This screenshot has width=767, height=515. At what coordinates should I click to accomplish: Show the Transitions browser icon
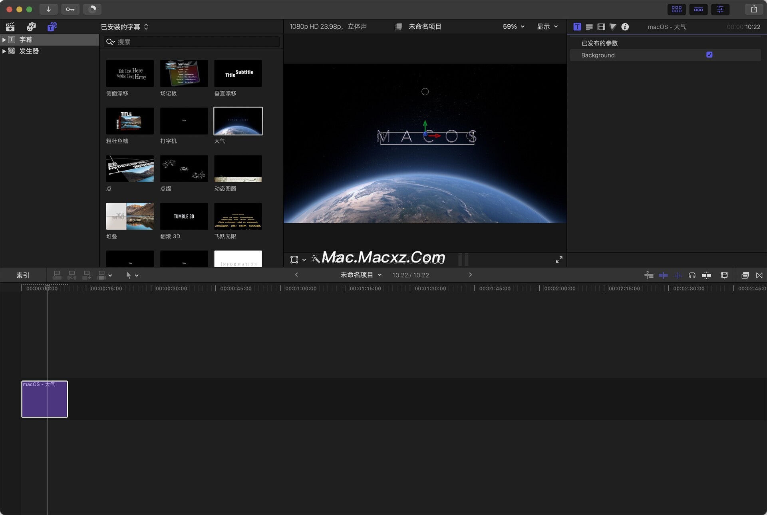[x=759, y=275]
